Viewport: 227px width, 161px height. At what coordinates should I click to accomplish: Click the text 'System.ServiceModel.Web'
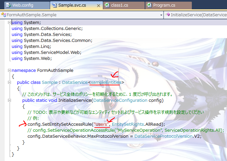52,52
